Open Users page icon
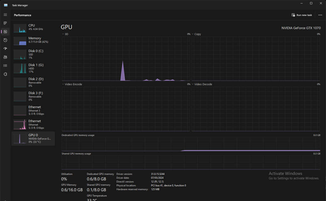Image resolution: width=326 pixels, height=201 pixels. pyautogui.click(x=5, y=57)
